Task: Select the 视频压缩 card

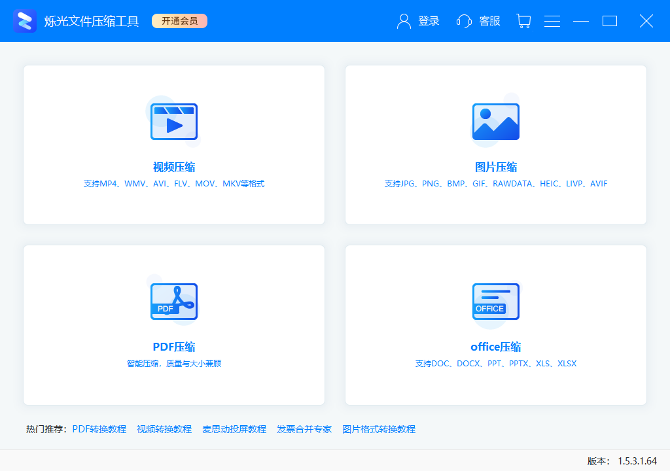Action: tap(174, 145)
